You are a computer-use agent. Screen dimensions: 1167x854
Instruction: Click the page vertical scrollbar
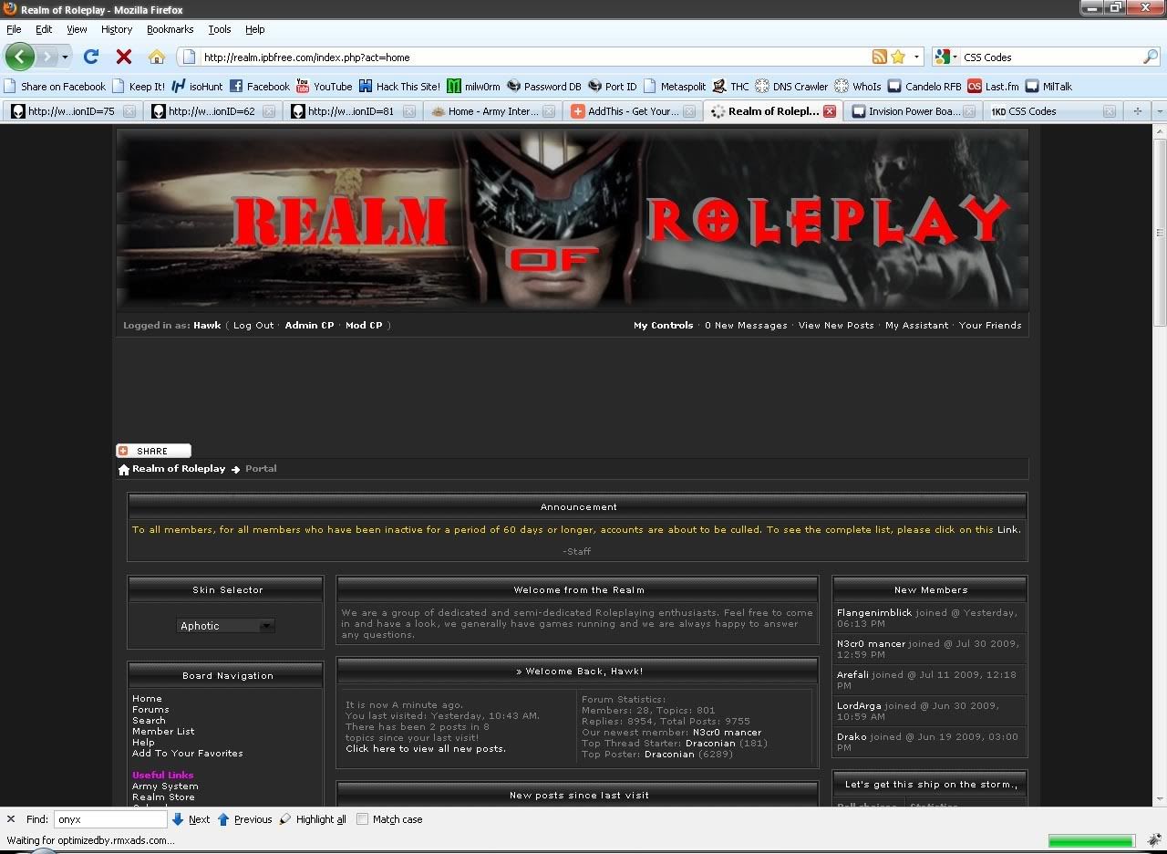click(x=1160, y=465)
